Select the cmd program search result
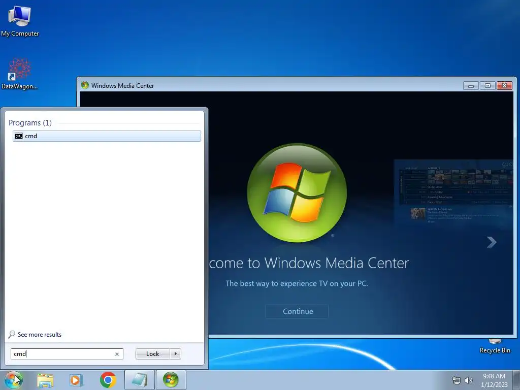 [x=107, y=136]
